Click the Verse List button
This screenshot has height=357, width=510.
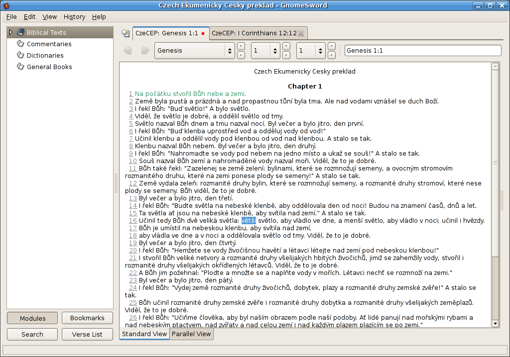click(87, 334)
